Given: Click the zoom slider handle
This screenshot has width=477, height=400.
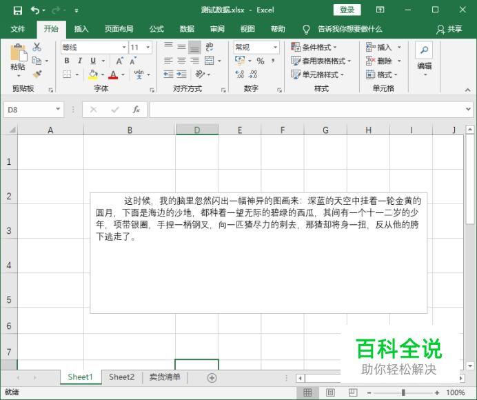Looking at the screenshot, I should click(x=403, y=392).
